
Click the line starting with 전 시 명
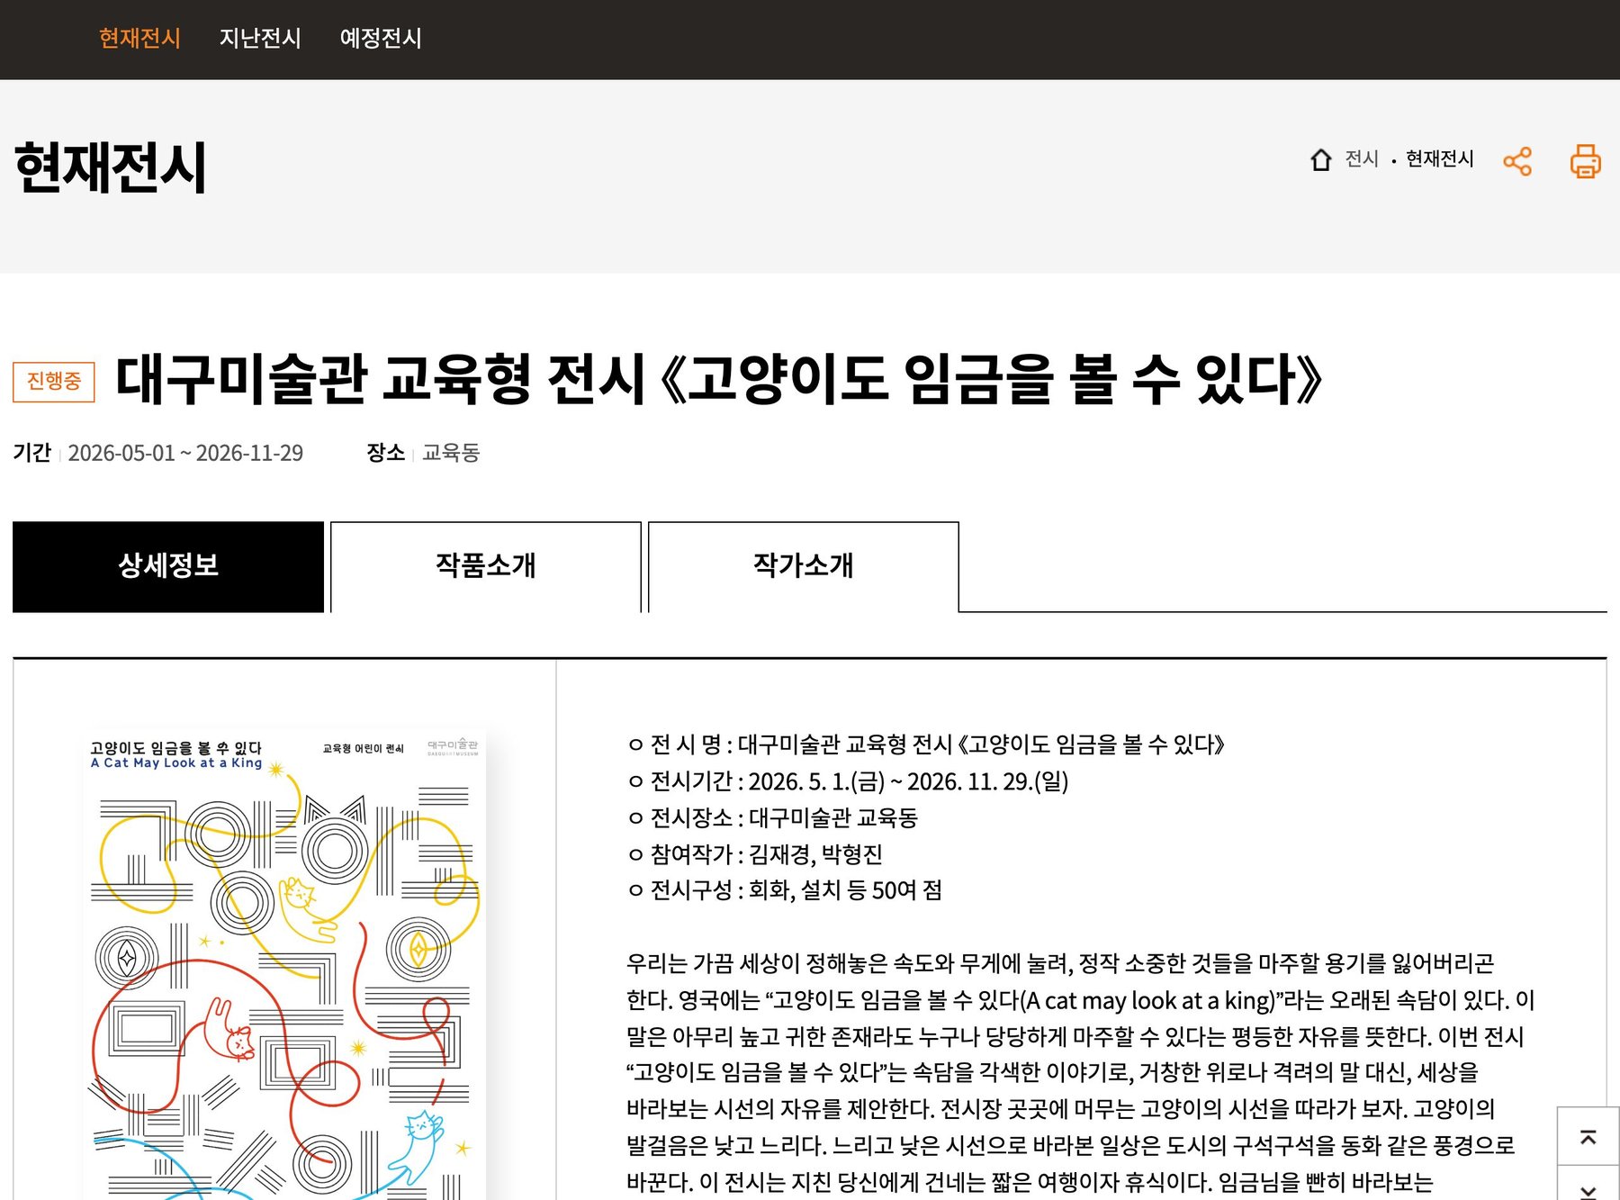(x=926, y=744)
